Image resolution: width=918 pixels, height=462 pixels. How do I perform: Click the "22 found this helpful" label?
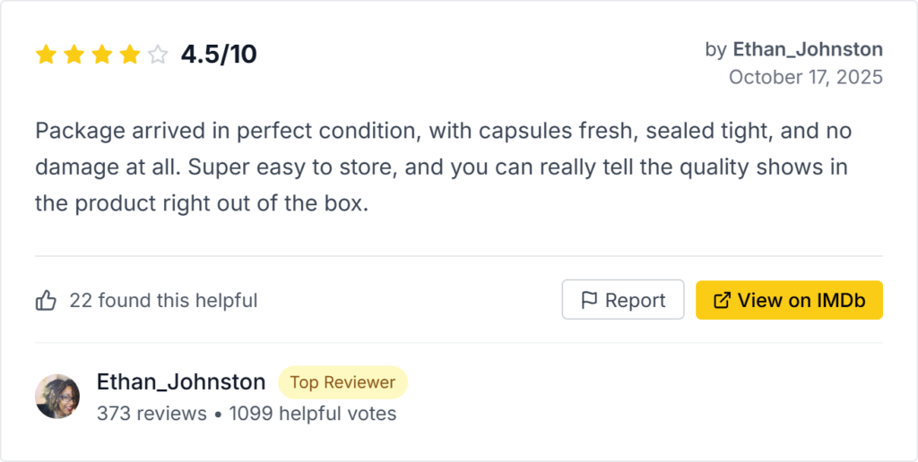coord(163,301)
